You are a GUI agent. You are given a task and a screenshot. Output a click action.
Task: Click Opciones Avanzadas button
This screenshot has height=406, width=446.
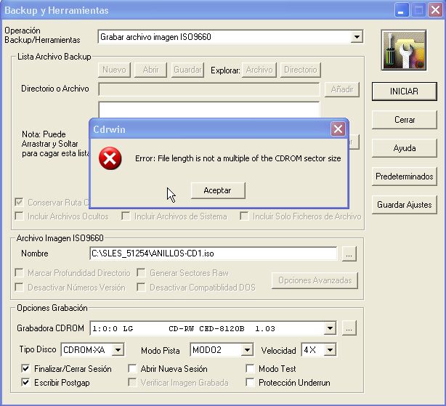[x=315, y=280]
